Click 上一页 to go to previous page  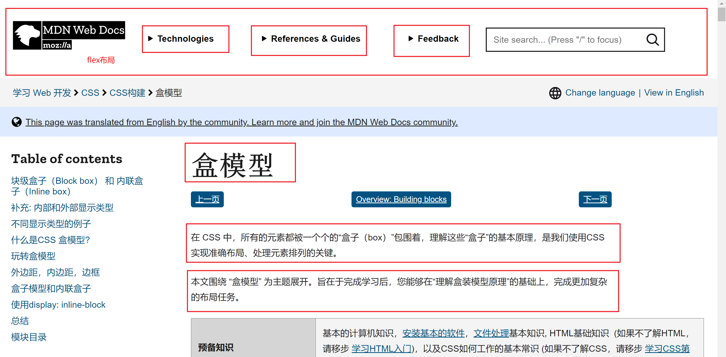(207, 199)
